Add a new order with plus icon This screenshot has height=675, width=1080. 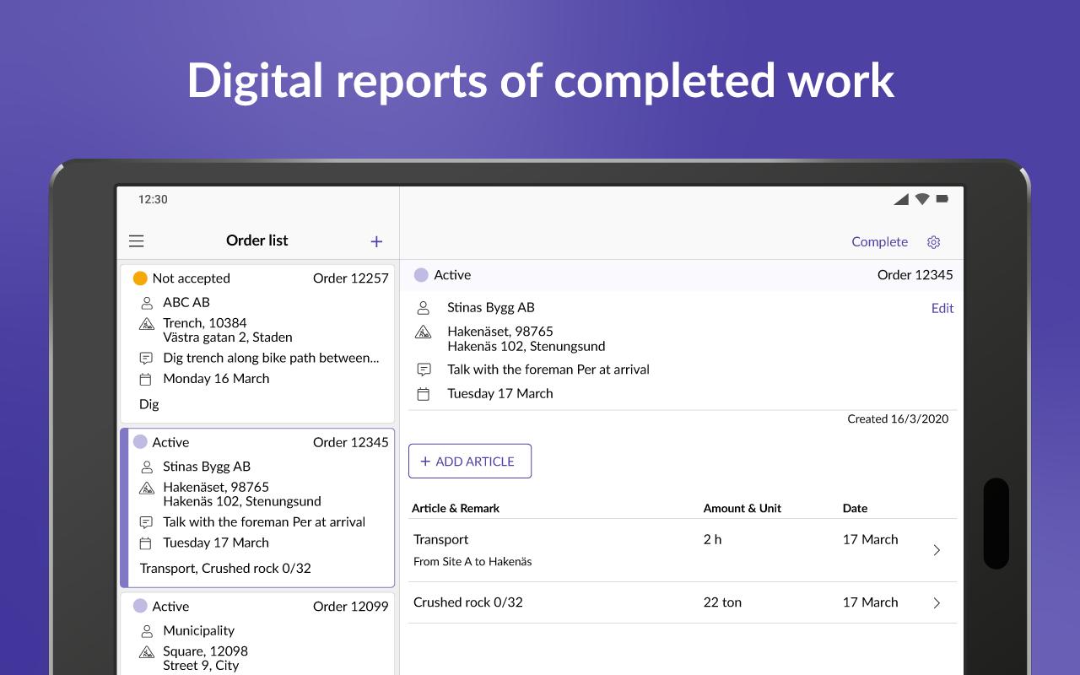pos(376,241)
